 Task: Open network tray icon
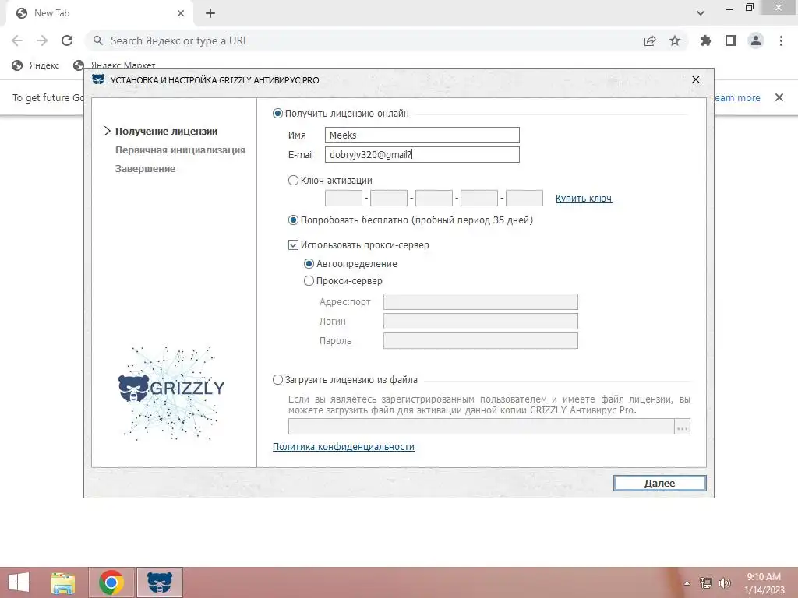pyautogui.click(x=706, y=583)
